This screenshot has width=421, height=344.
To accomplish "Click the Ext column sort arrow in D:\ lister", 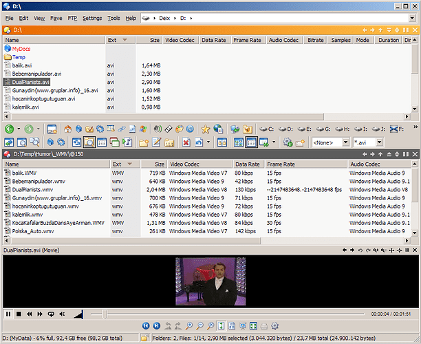I will (x=125, y=40).
